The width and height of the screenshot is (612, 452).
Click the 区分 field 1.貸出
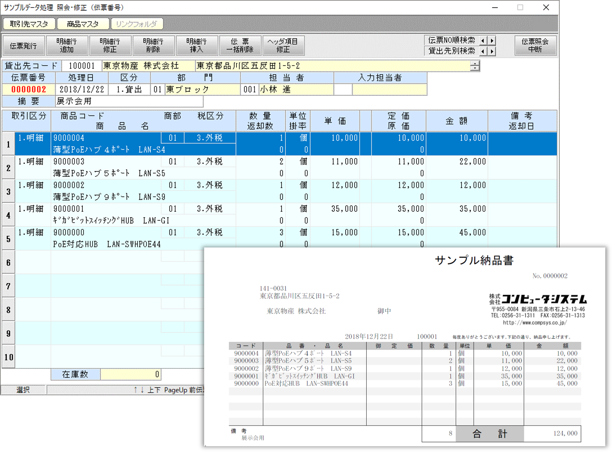129,90
